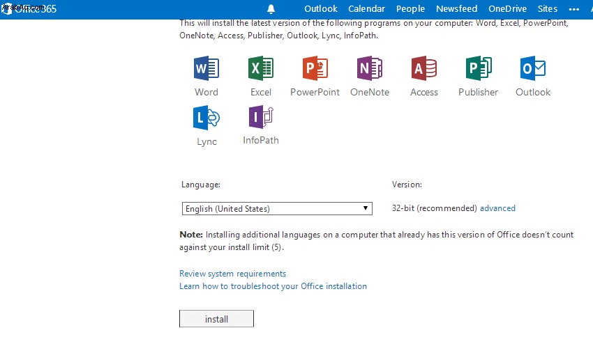Open Outlook from the top navigation
Screen dimensions: 593x351
coord(321,8)
